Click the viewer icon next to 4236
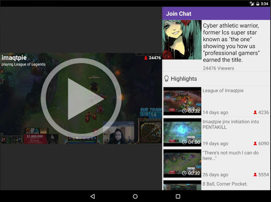Image resolution: width=271 pixels, height=202 pixels. [255, 112]
